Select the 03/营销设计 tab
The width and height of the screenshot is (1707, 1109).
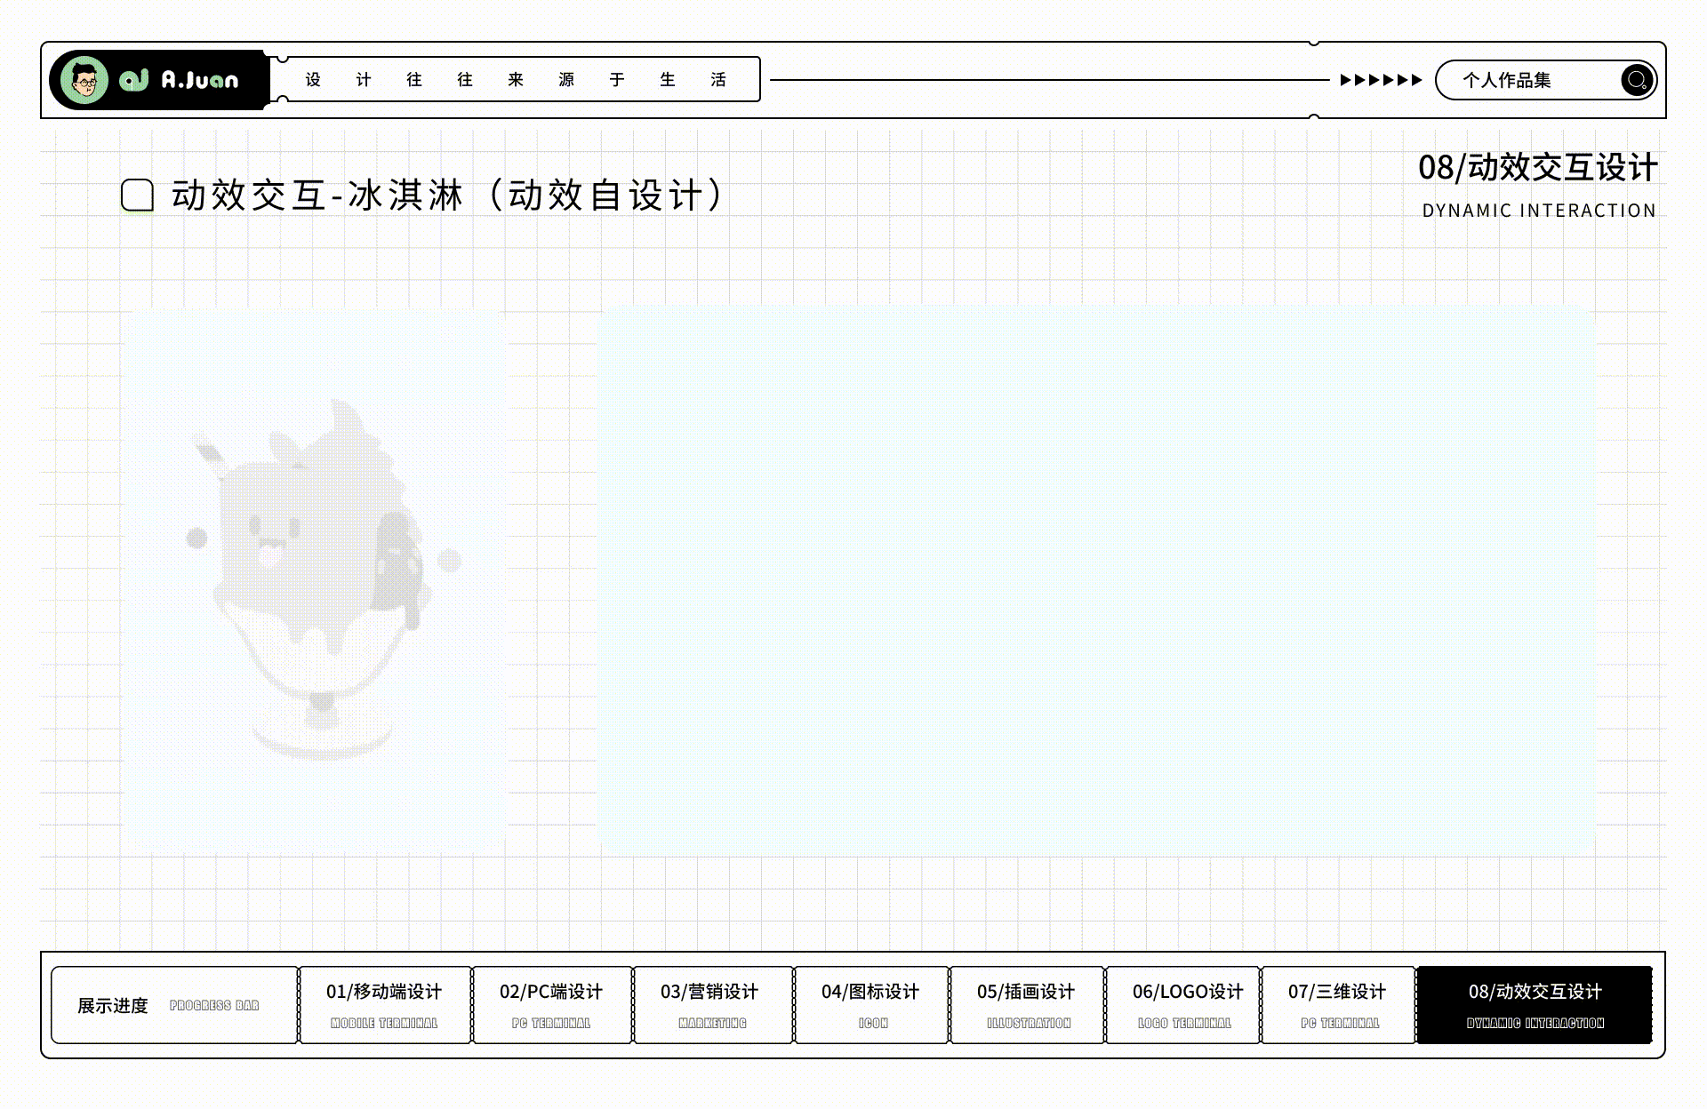711,1004
